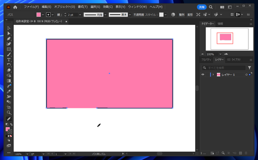This screenshot has height=160, width=258.
Task: Reset to default fill and stroke
Action: pyautogui.click(x=7, y=124)
